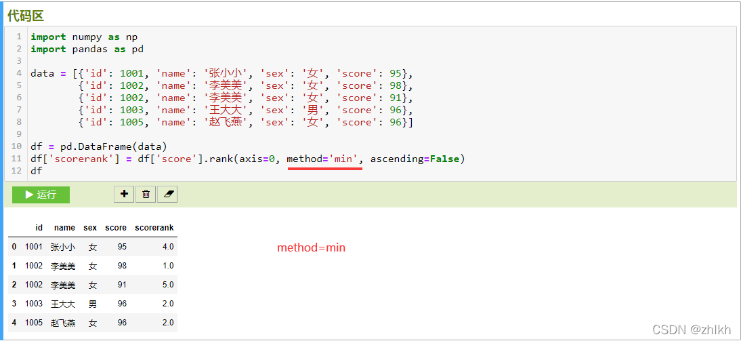The width and height of the screenshot is (741, 341).
Task: Click the 'name' column header
Action: click(64, 228)
